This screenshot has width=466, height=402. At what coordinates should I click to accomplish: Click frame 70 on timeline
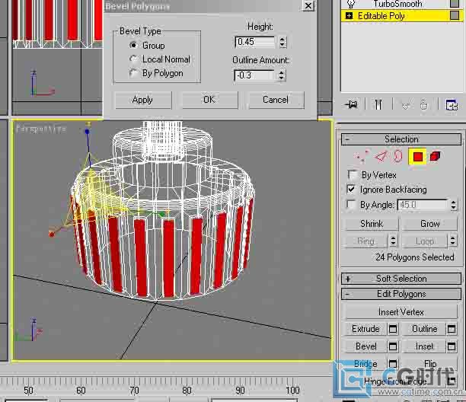click(x=134, y=391)
